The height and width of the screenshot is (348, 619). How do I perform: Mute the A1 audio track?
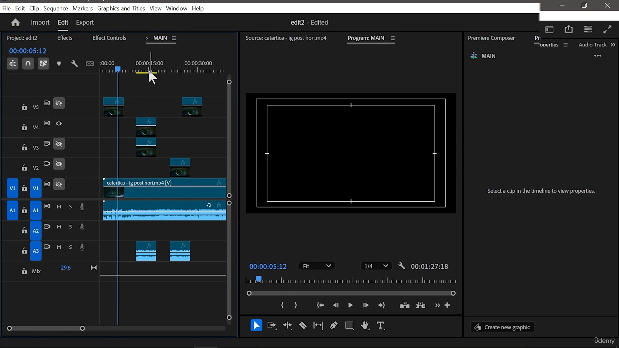pos(59,207)
